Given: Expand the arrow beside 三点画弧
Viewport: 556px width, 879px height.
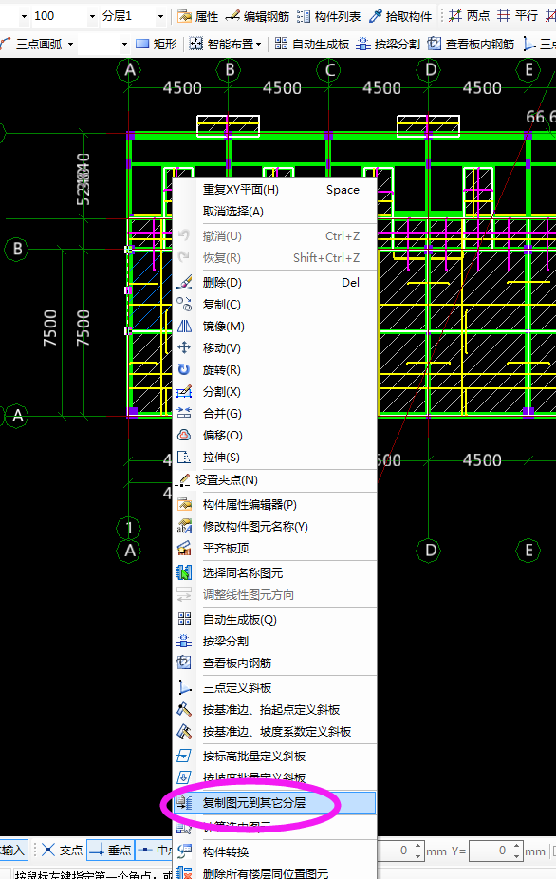Looking at the screenshot, I should click(70, 44).
